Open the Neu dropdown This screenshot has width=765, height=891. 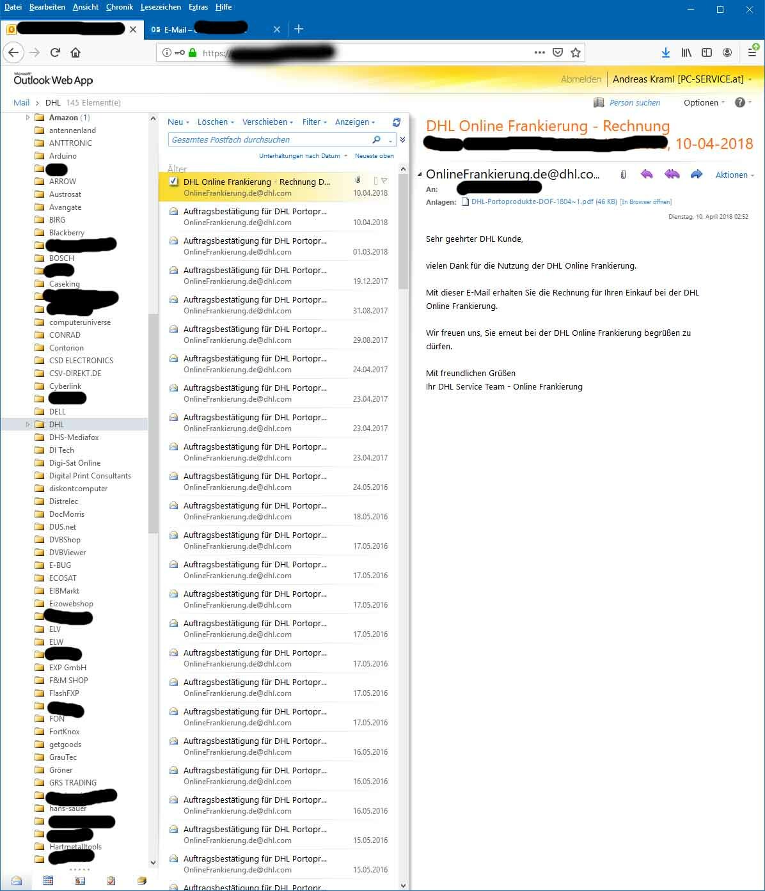point(178,122)
